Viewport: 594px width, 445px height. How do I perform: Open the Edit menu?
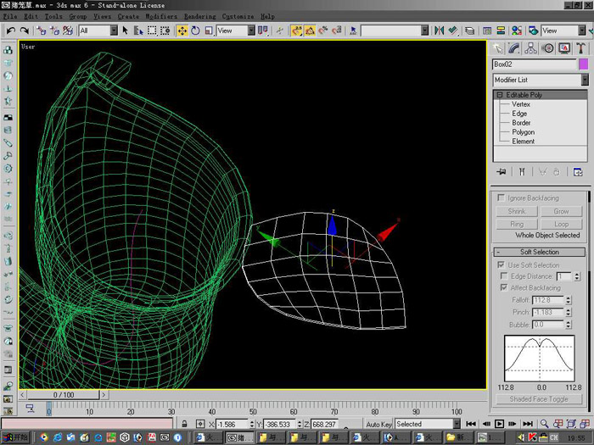click(x=31, y=16)
